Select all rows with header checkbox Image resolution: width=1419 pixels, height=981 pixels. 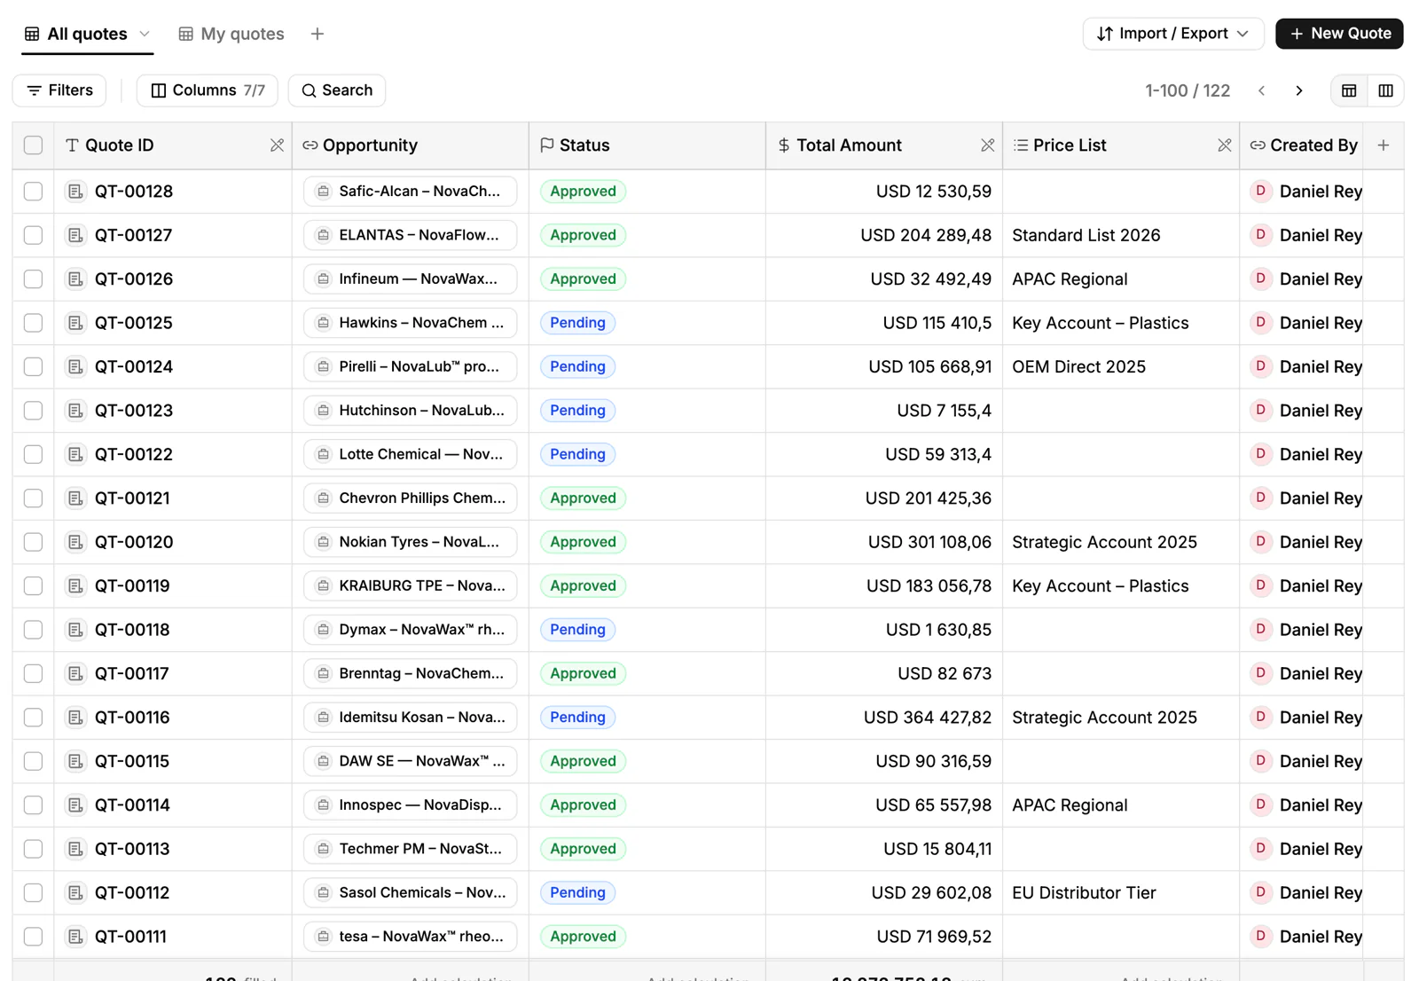click(x=34, y=145)
